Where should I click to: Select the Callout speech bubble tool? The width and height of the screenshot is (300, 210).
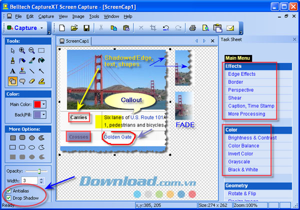point(21,81)
